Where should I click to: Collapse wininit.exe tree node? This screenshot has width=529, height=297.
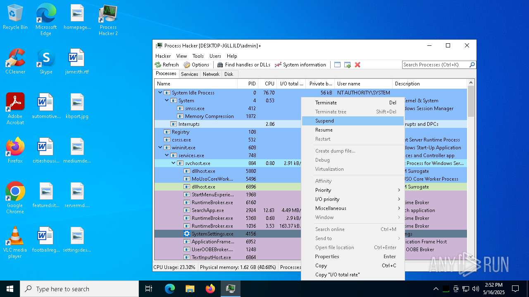[160, 148]
